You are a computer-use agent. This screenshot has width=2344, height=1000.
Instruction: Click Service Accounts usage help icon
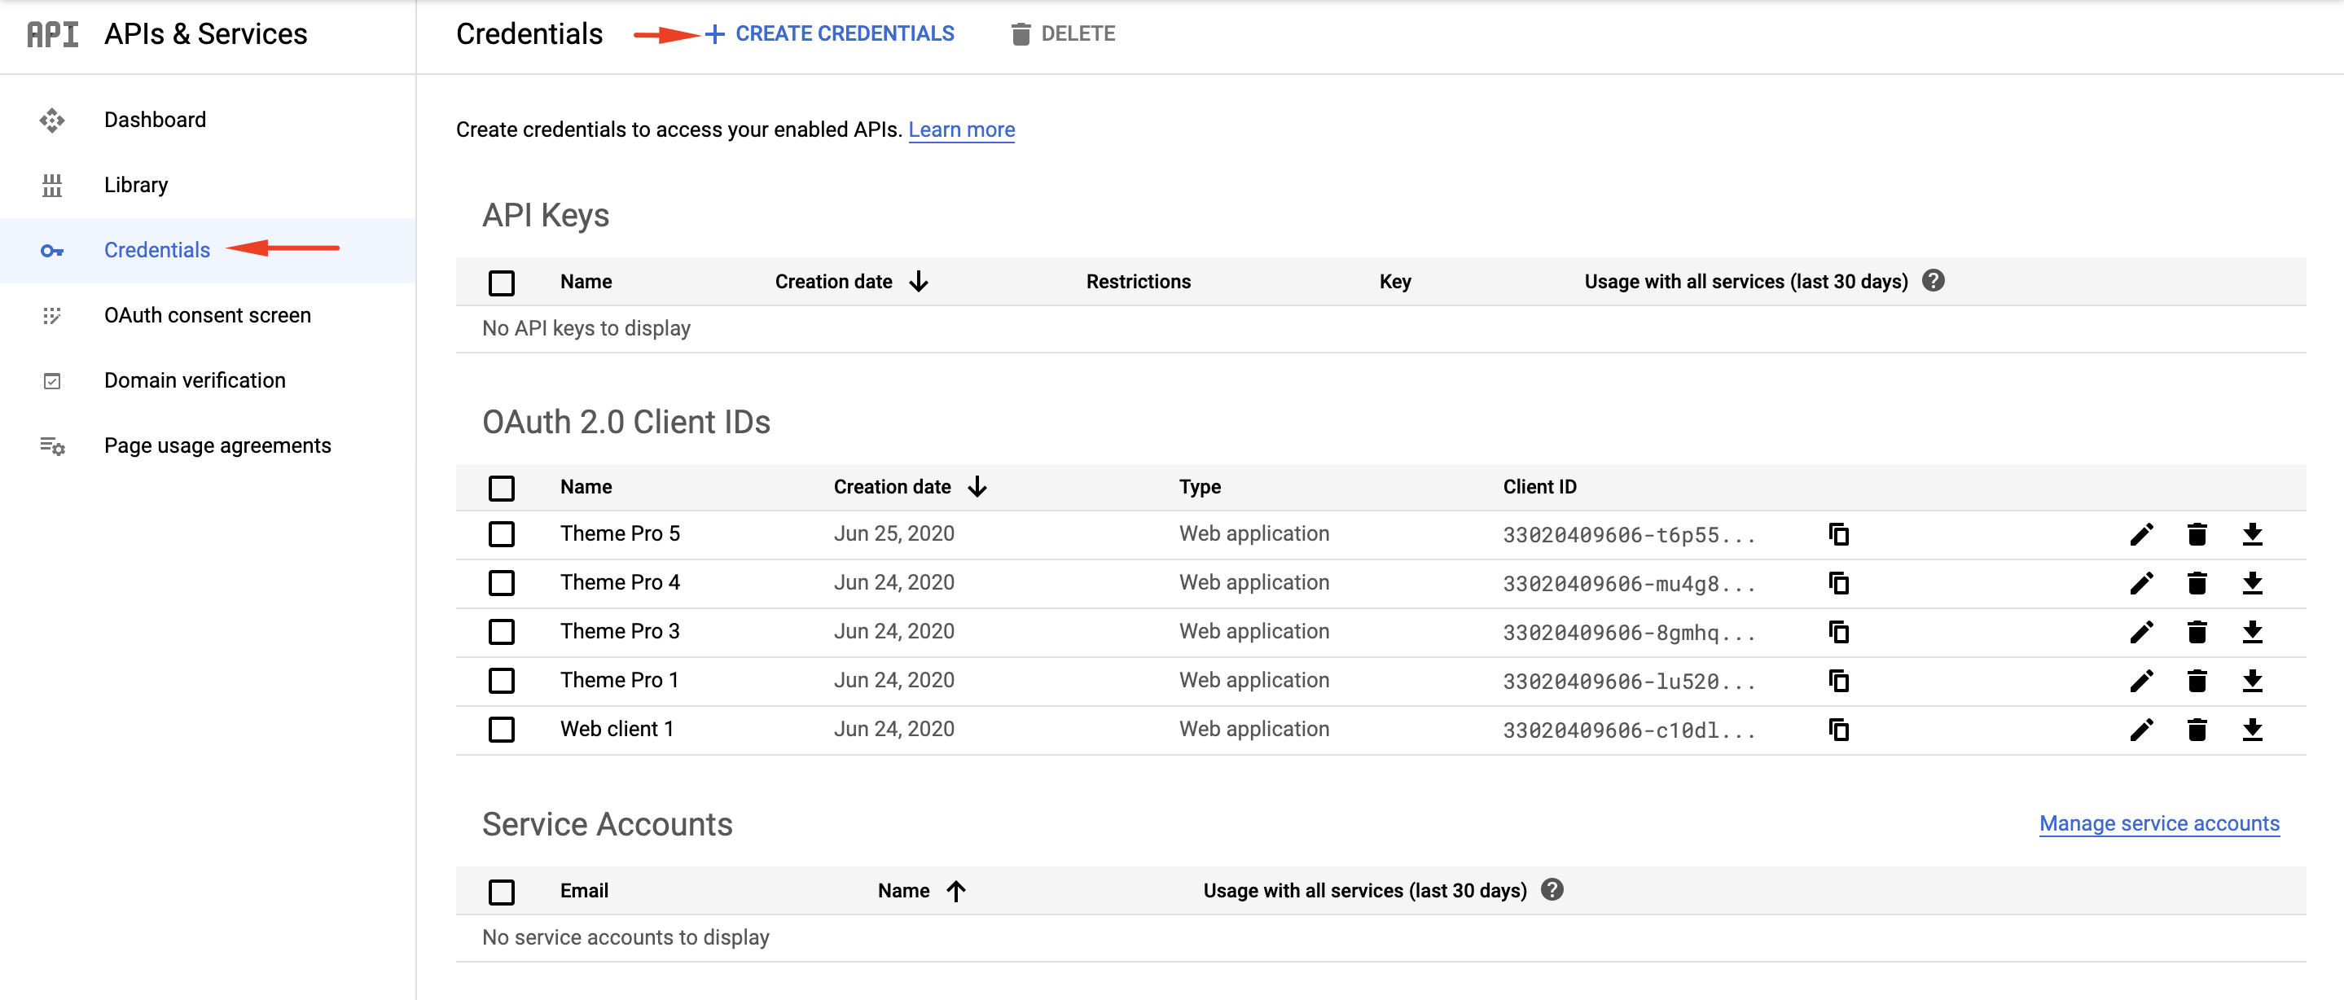(1552, 890)
